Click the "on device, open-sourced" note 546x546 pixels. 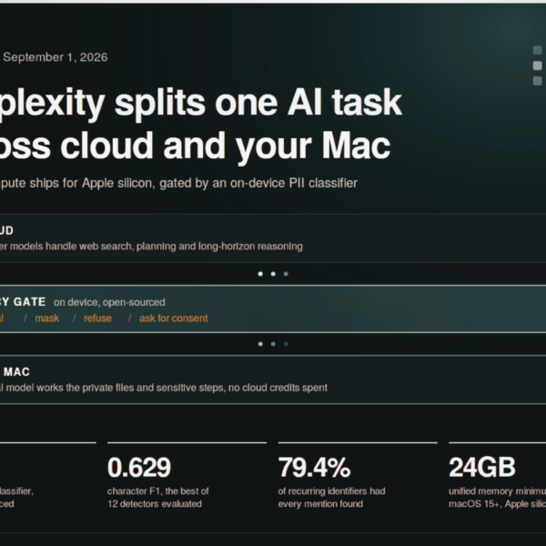click(x=109, y=302)
